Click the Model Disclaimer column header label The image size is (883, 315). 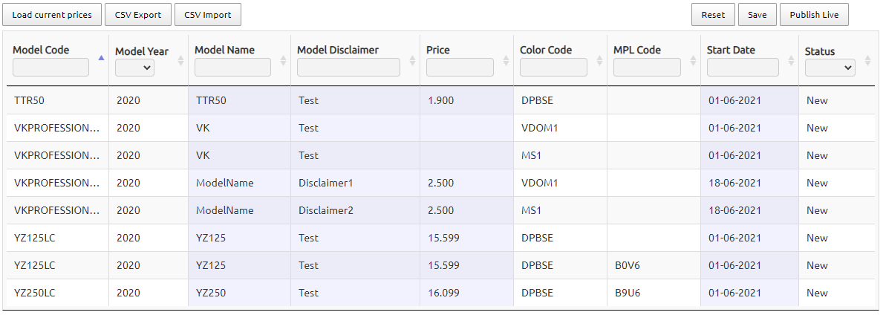(338, 50)
